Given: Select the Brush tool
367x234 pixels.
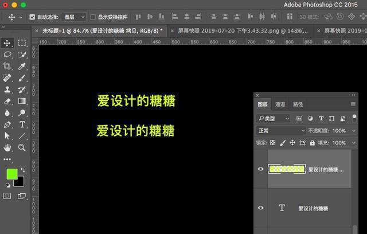Looking at the screenshot, I should tap(22, 77).
